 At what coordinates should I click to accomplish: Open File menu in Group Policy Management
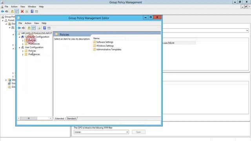pos(6,7)
